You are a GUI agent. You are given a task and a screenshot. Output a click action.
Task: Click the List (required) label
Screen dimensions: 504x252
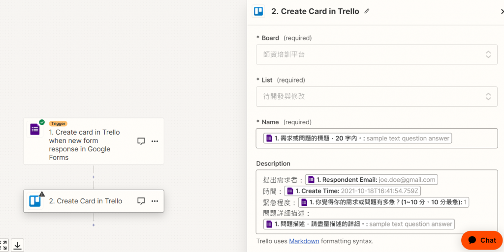[281, 80]
